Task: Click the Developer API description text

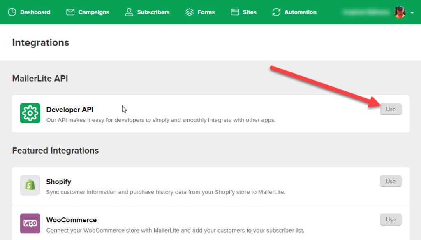Action: 161,120
